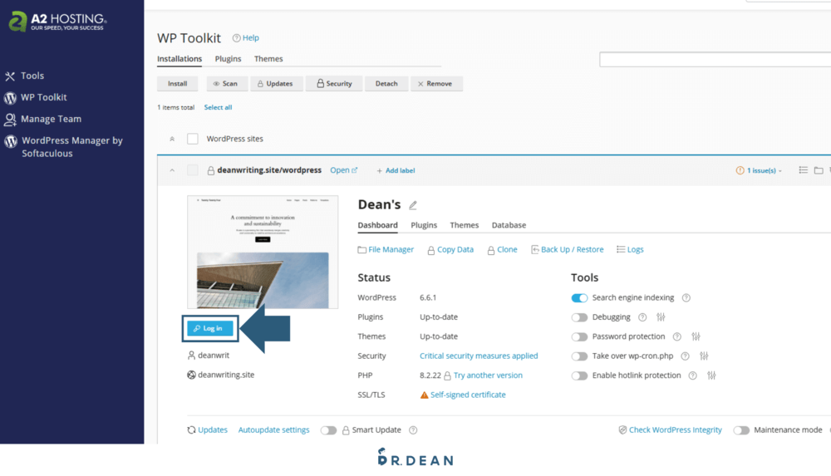Open wp-cron.php help icon
831x476 pixels.
685,356
